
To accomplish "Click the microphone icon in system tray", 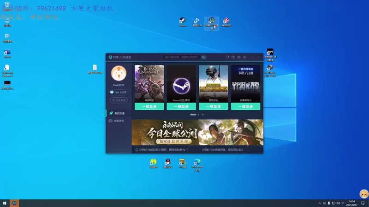I will click(329, 203).
